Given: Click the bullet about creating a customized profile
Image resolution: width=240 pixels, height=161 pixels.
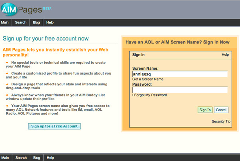Looking at the screenshot, I should coord(58,75).
